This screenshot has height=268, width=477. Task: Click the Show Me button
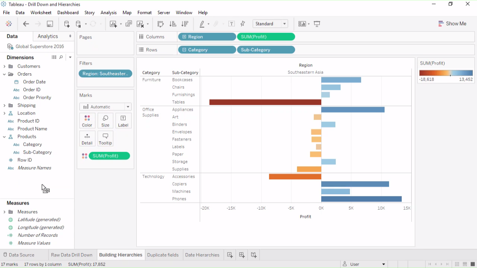click(x=452, y=23)
